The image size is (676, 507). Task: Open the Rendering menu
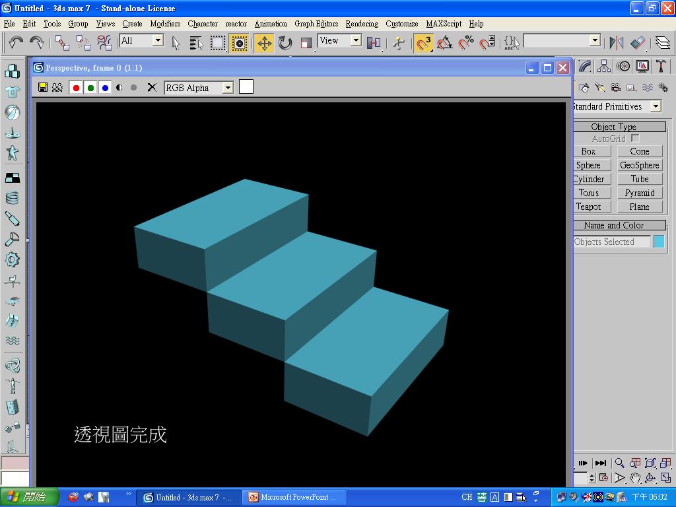362,24
